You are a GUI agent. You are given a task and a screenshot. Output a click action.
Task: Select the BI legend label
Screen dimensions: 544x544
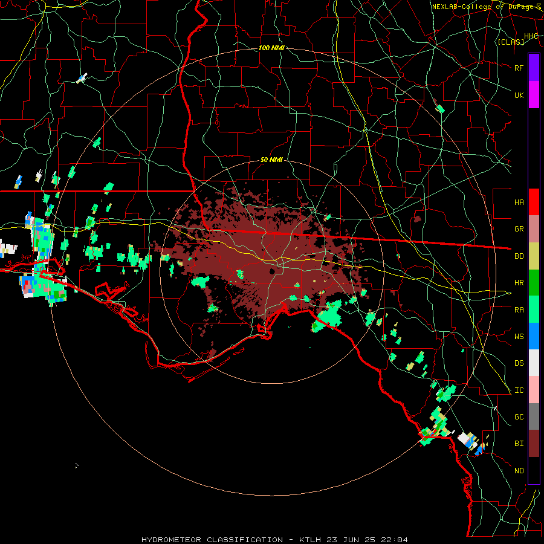coord(519,444)
